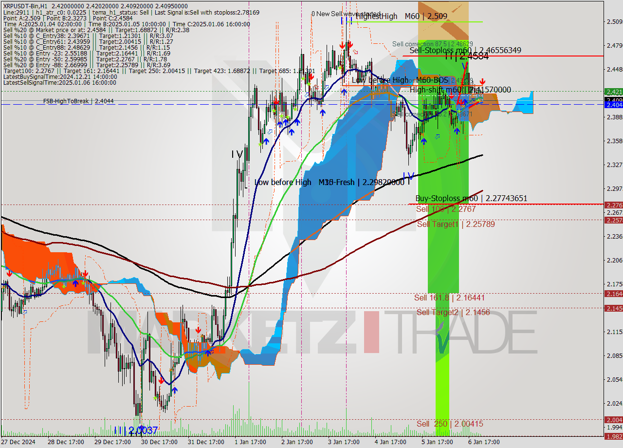Select the Sell 161.8 | 2.16441 label
The width and height of the screenshot is (623, 448).
(449, 298)
